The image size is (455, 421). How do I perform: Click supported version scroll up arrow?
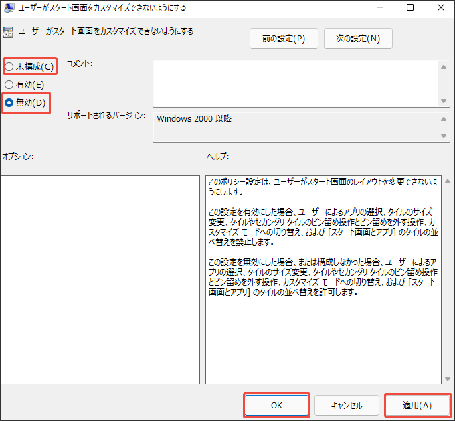444,119
